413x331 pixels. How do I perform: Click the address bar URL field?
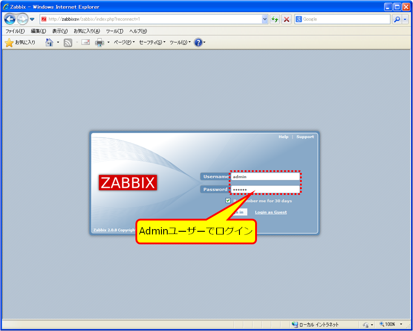click(152, 19)
